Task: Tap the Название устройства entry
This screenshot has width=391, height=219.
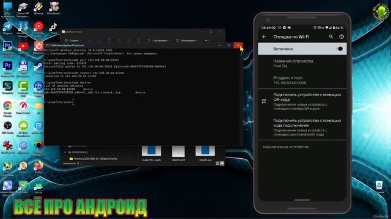Action: [302, 63]
